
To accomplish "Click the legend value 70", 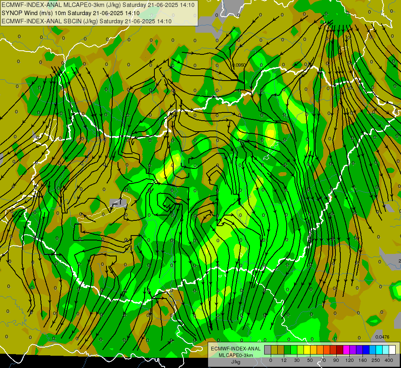I will click(x=323, y=360).
